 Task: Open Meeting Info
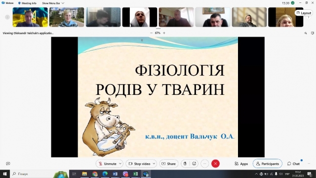point(27,3)
